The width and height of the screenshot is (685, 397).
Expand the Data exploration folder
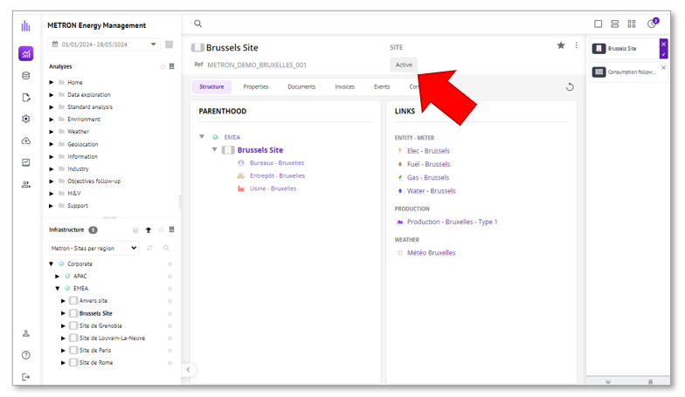click(x=52, y=95)
